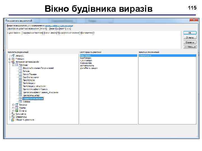The height and width of the screenshot is (151, 202).
Task: Select Константы tree item
Action: click(x=21, y=114)
